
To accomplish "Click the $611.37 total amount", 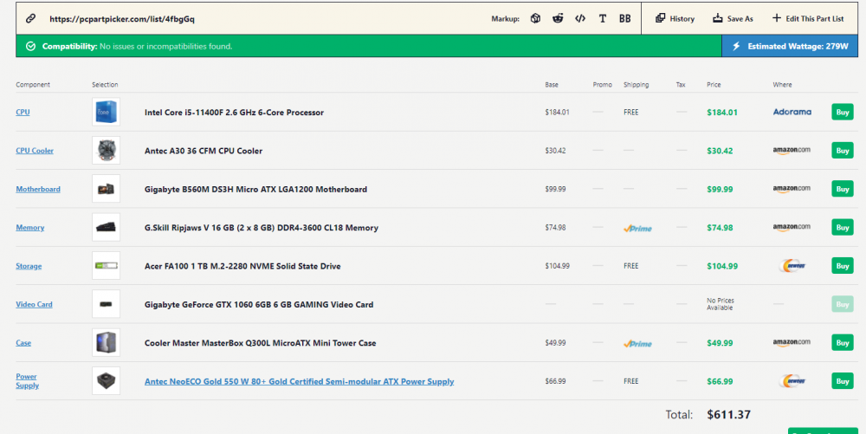I will pos(728,415).
